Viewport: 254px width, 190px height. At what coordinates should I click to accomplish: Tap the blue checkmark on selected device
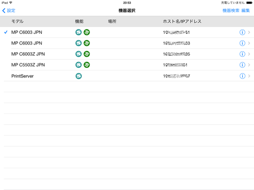click(6, 32)
